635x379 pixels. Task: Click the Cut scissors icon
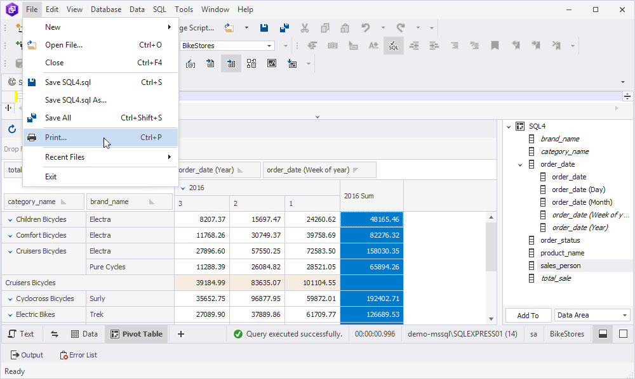pos(305,28)
